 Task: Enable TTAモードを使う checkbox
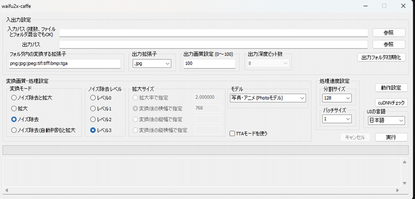(x=248, y=134)
